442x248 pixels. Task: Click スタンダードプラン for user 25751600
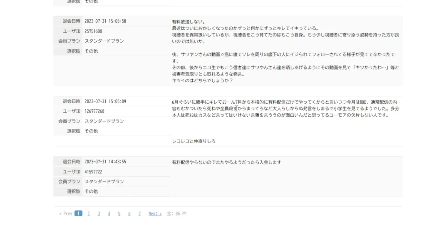click(104, 41)
